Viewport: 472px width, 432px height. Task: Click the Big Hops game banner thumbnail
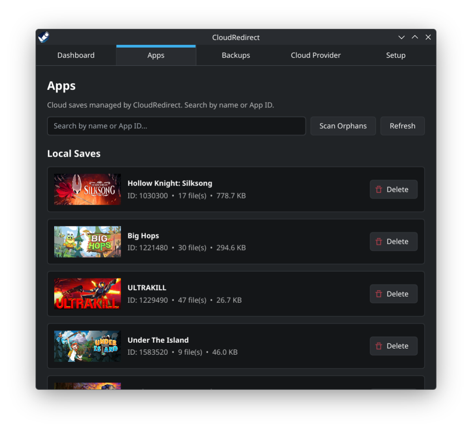point(87,242)
